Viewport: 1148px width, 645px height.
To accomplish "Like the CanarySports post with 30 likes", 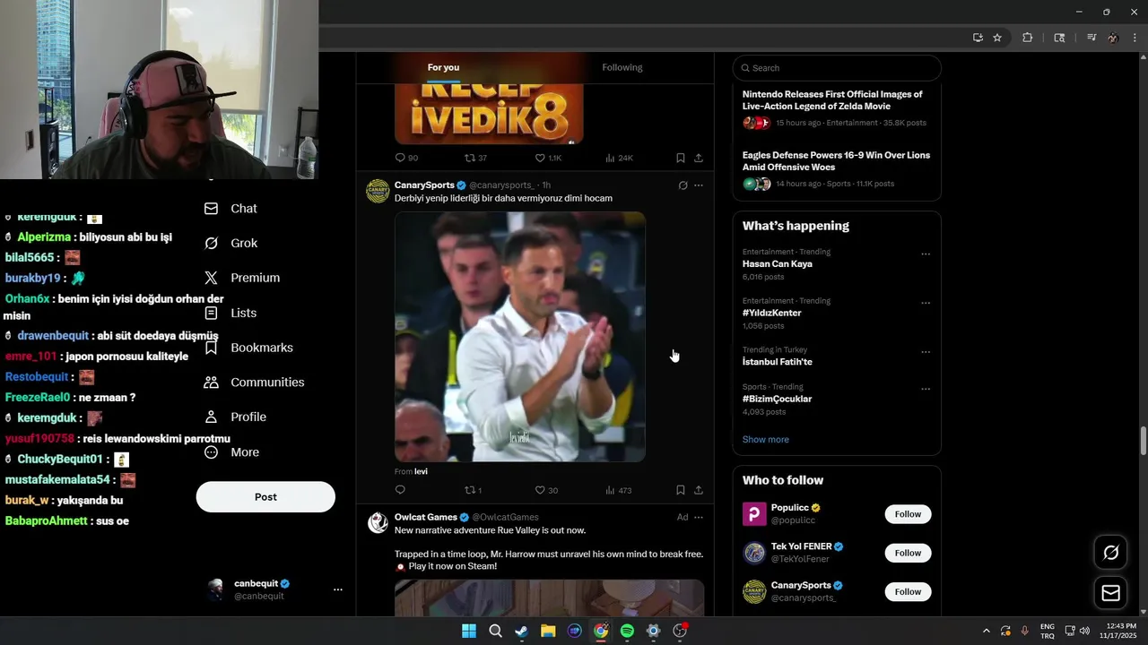I will (546, 490).
